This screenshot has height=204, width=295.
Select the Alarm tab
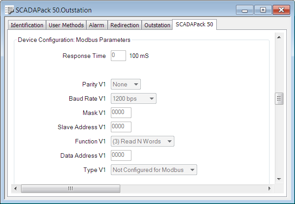[x=97, y=25]
